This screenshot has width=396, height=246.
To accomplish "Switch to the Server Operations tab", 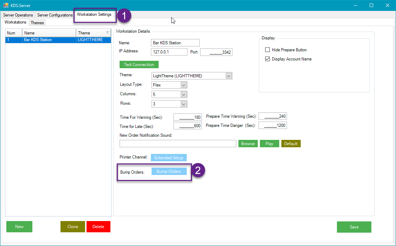I will coord(18,15).
